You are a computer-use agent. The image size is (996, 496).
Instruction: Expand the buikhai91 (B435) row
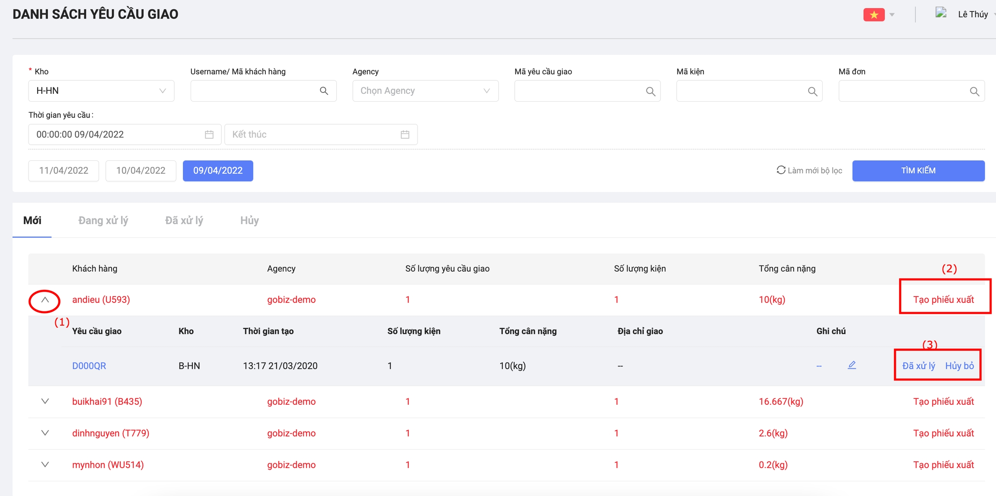45,401
